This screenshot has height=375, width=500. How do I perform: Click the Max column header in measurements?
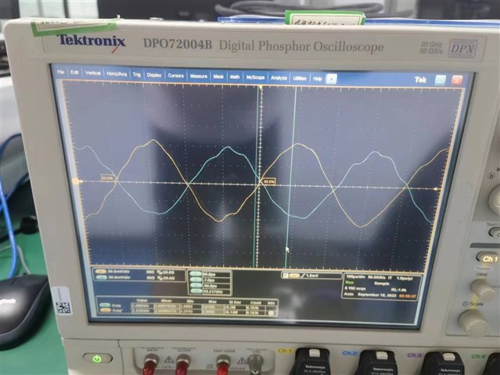pos(212,301)
